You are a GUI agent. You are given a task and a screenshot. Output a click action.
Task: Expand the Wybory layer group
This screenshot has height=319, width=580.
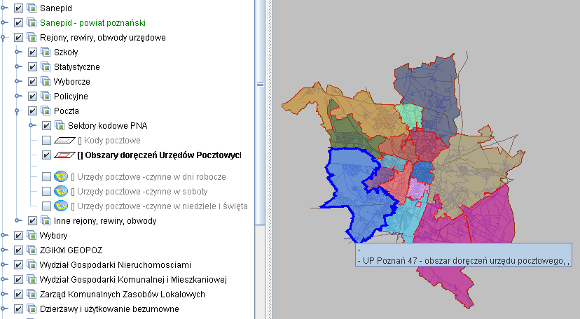tap(4, 236)
